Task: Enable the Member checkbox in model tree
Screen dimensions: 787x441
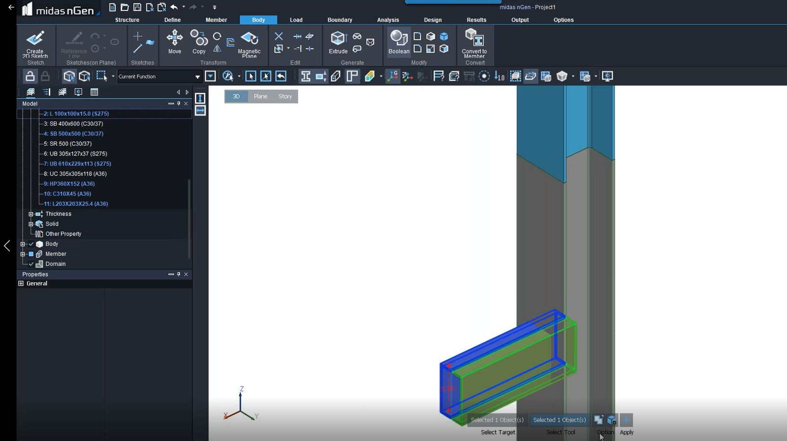Action: [30, 254]
